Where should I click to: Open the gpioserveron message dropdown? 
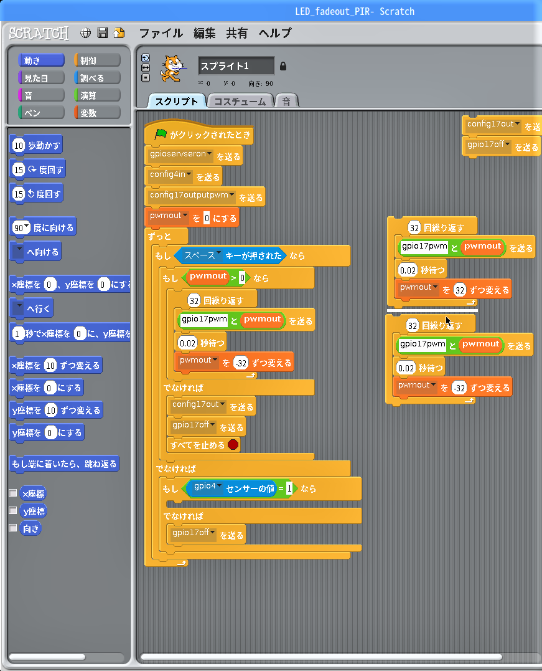coord(210,154)
